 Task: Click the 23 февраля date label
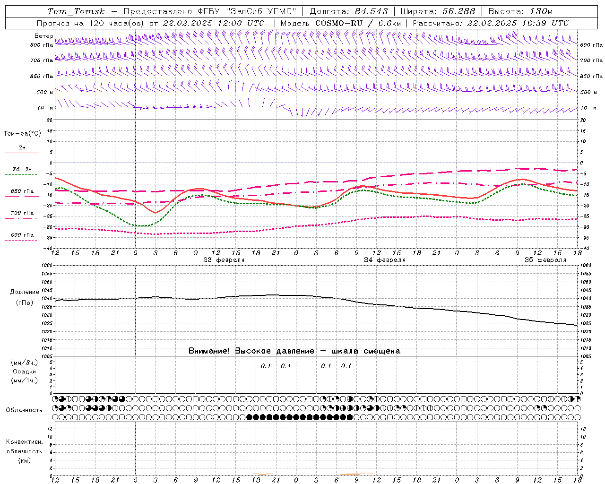224,260
